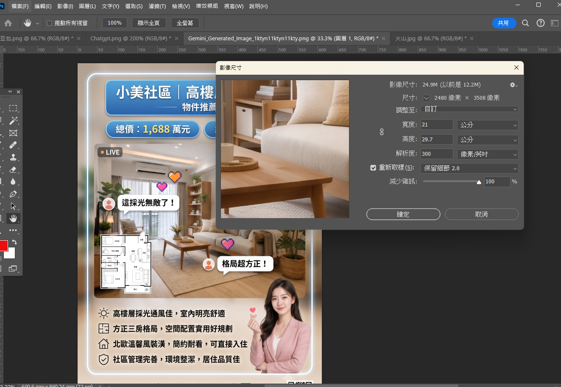Uncheck the 重新取樣 checkbox
Viewport: 561px width, 387px height.
(373, 168)
